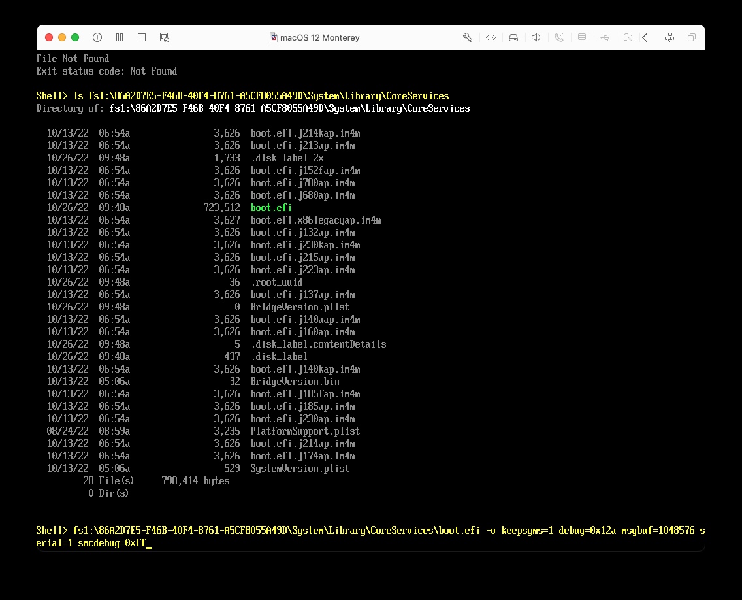Click the green full-screen window button
The width and height of the screenshot is (742, 600).
coord(75,37)
